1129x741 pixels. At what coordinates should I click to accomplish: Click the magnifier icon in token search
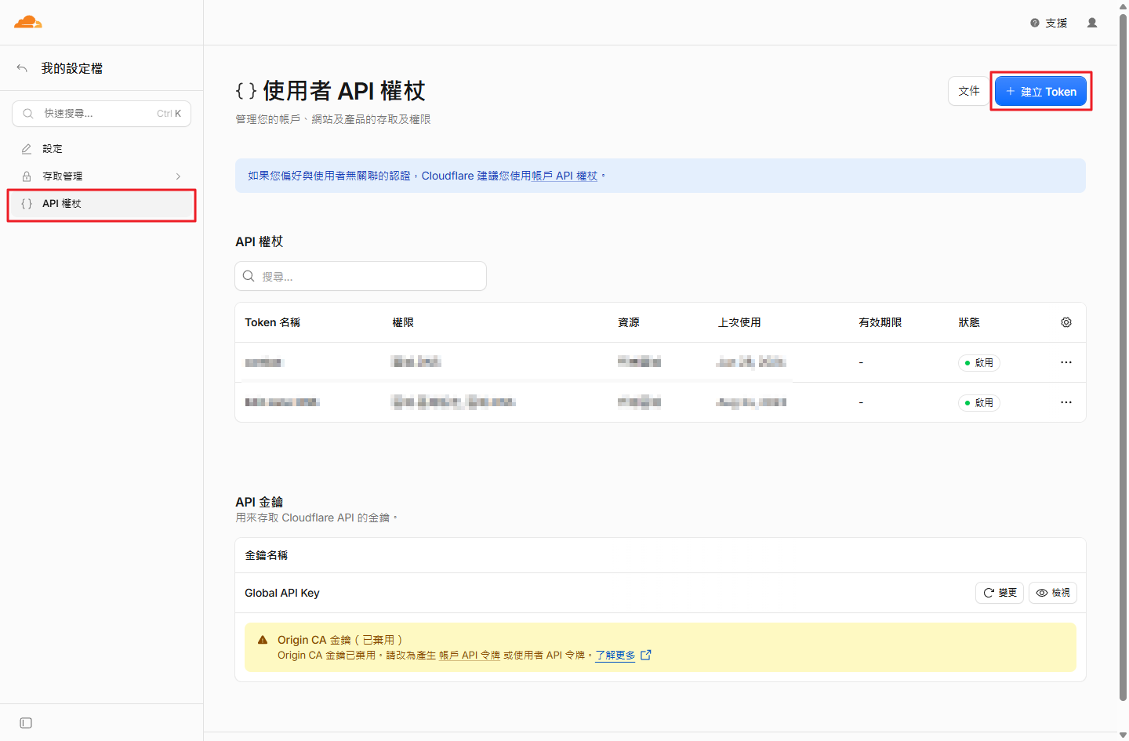tap(249, 276)
